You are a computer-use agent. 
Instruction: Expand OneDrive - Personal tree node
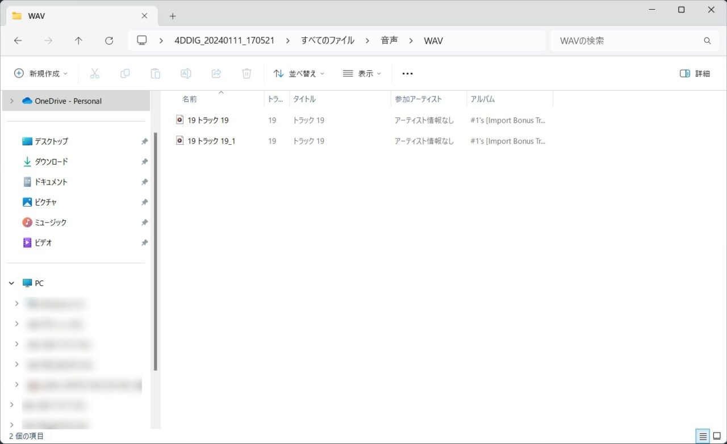coord(11,101)
